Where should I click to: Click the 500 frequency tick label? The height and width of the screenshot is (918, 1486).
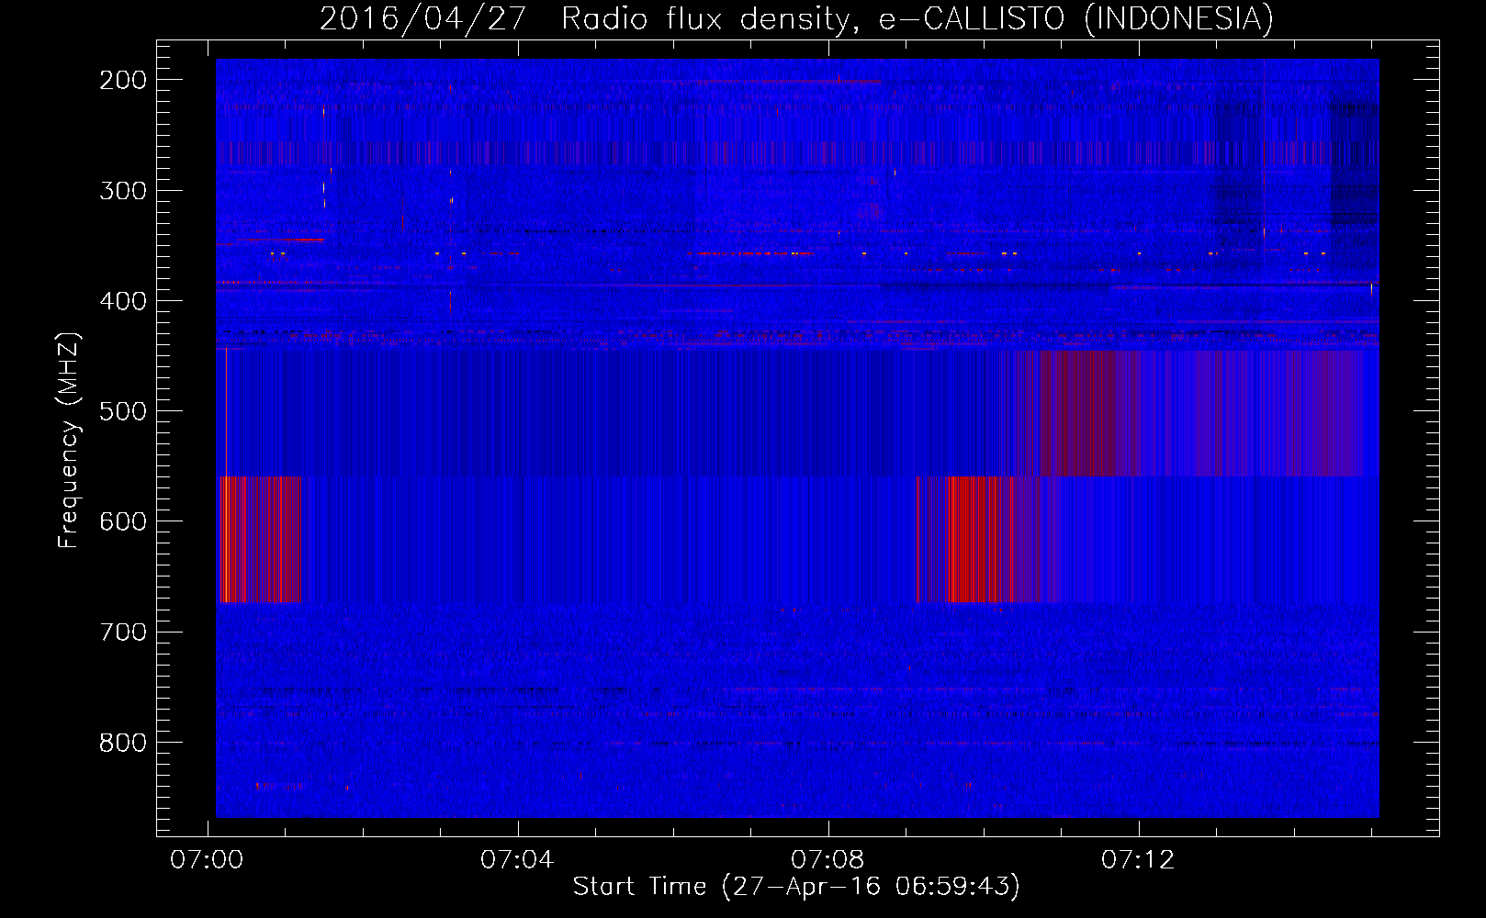pyautogui.click(x=123, y=411)
